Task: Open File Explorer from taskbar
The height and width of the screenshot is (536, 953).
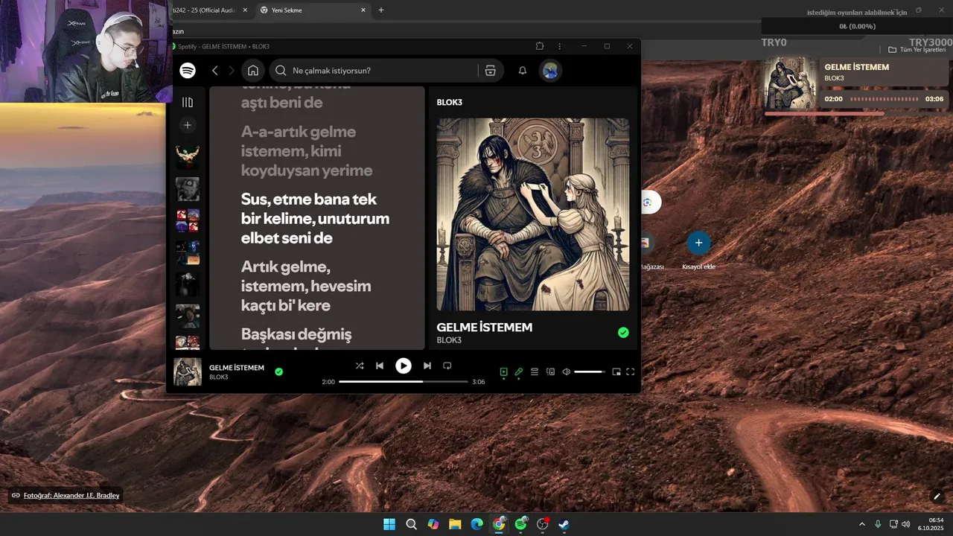Action: click(x=455, y=524)
